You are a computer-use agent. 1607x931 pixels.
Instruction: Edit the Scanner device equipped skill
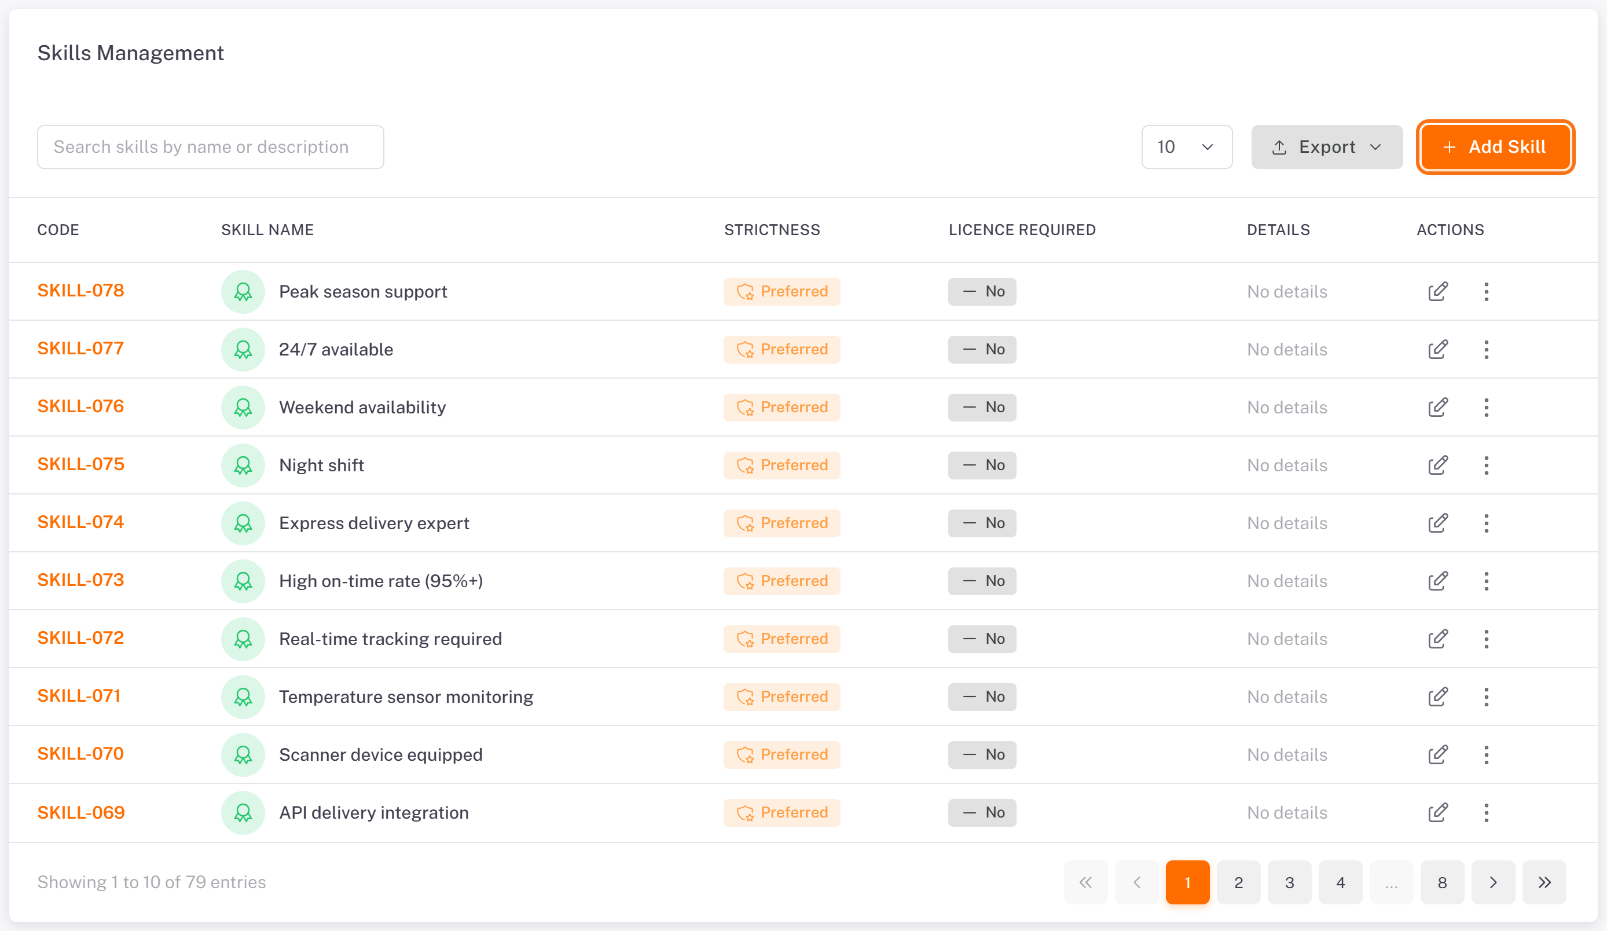point(1437,754)
